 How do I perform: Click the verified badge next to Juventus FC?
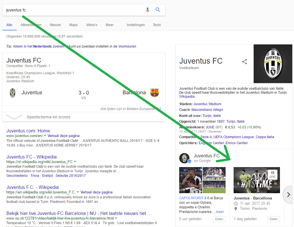[189, 161]
